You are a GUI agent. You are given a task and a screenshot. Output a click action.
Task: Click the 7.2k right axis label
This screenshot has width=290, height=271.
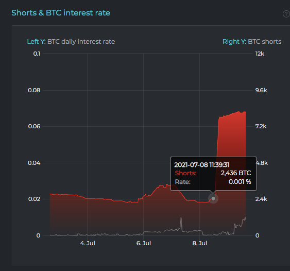click(x=261, y=126)
